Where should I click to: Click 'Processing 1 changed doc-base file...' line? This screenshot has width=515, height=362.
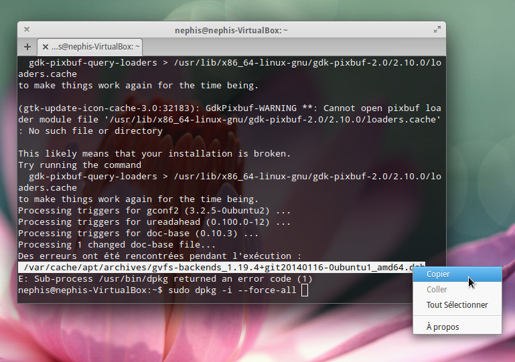tap(117, 245)
